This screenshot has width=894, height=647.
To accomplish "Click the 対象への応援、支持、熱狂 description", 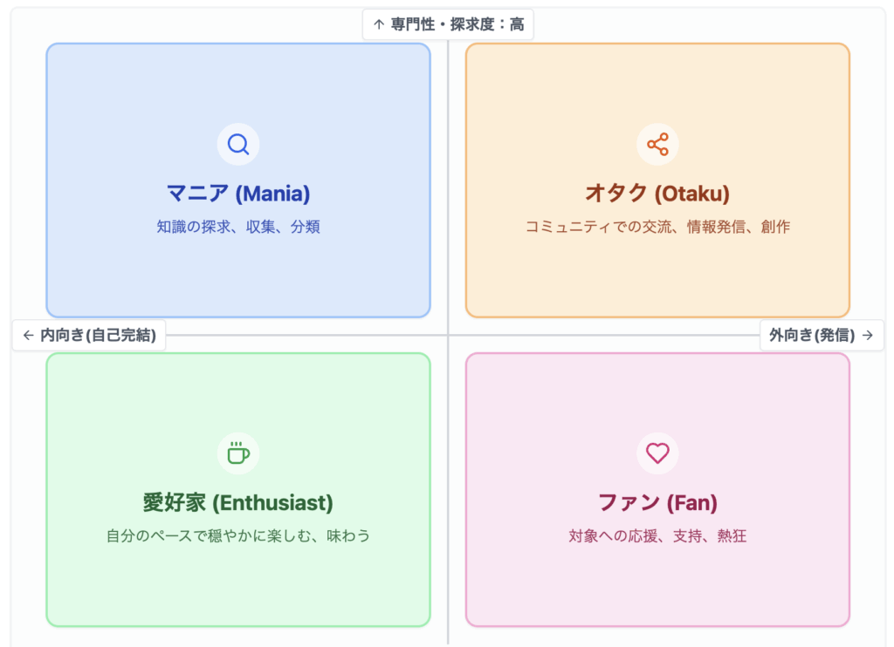I will [657, 535].
